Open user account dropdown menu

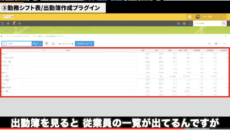point(210,17)
